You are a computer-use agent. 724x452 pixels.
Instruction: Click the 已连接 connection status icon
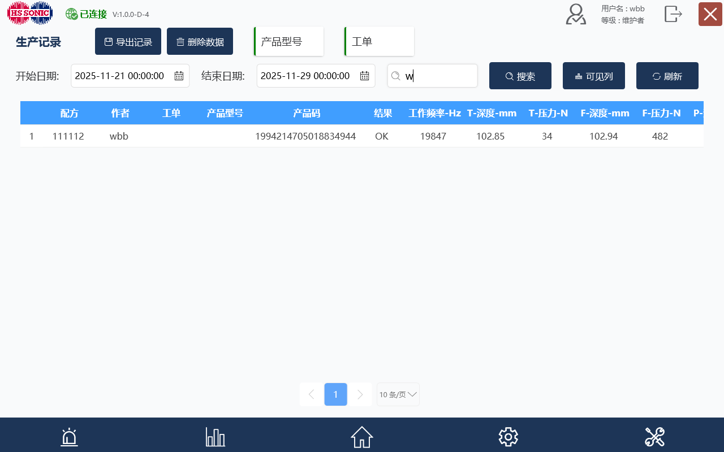[70, 14]
